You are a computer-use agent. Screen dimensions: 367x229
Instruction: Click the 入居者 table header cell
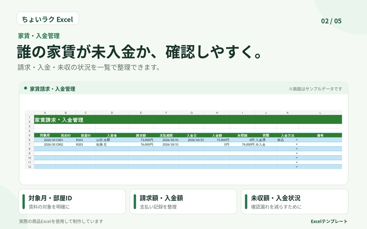(x=112, y=135)
